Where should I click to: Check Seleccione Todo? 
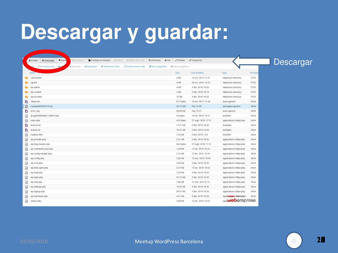click(110, 67)
